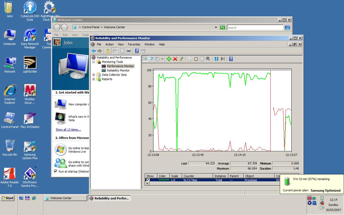This screenshot has width=344, height=215.
Task: Click the Start button
Action: [7, 198]
